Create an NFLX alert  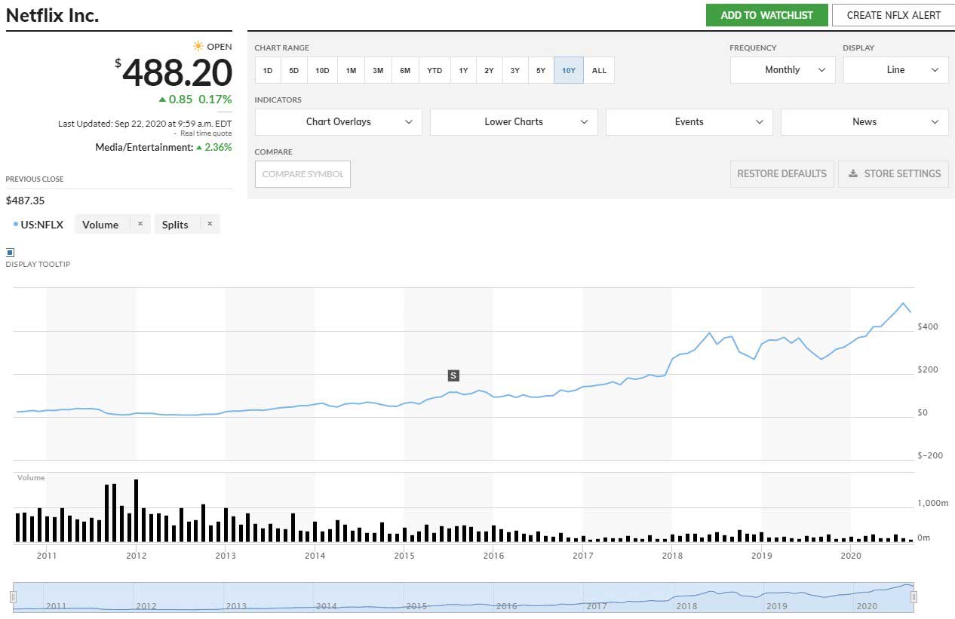coord(894,15)
